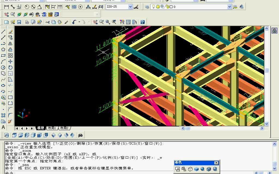The width and height of the screenshot is (279, 174).
Task: Open the ISO-25 dimension style dropdown
Action: [x=130, y=7]
